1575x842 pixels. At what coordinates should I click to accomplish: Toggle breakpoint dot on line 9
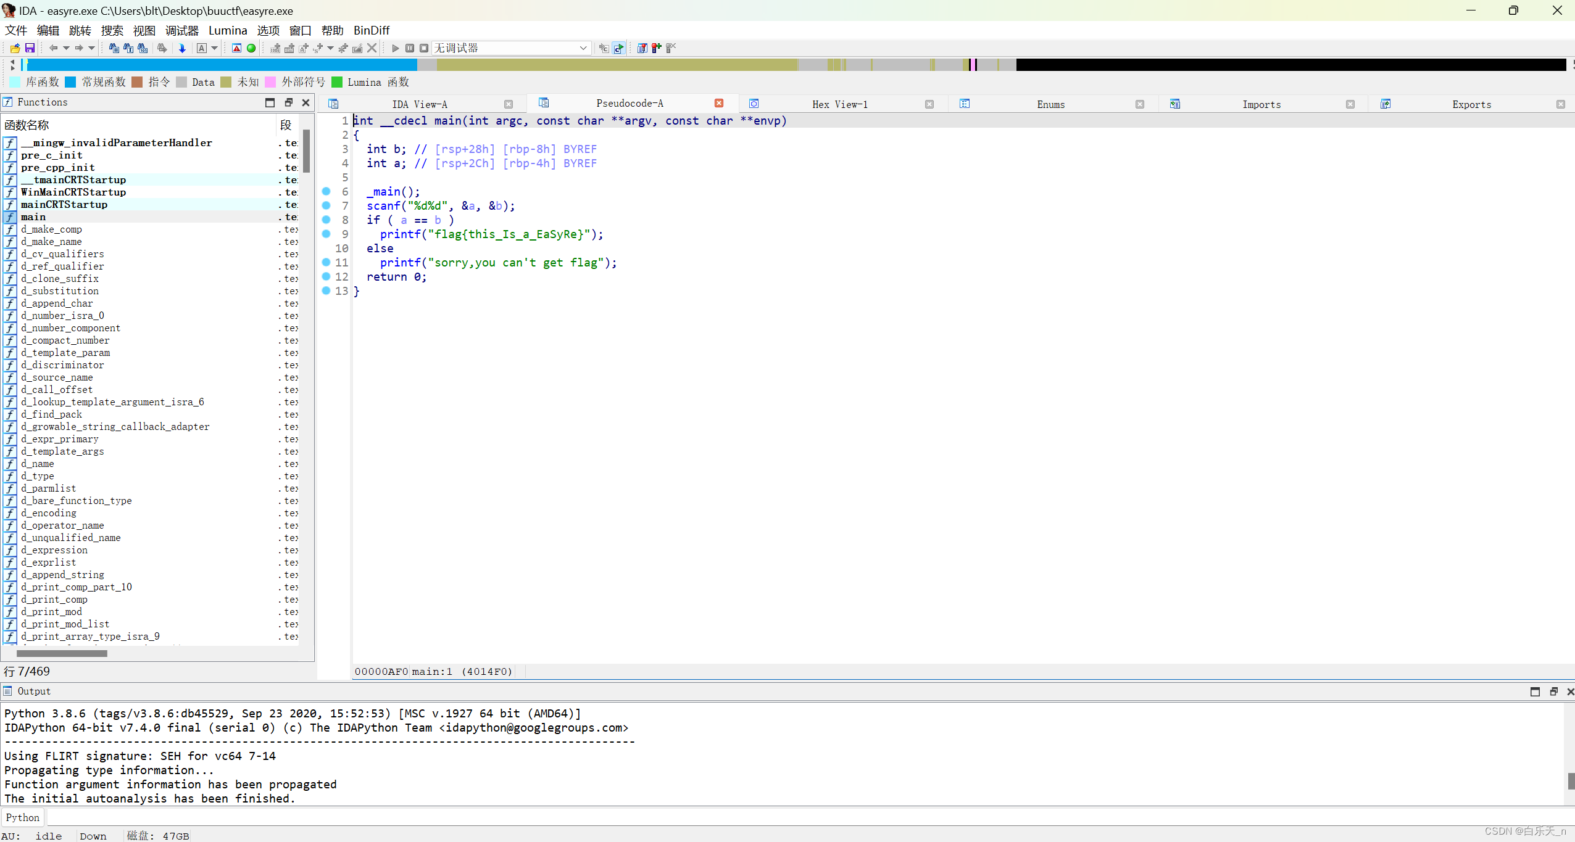coord(326,234)
